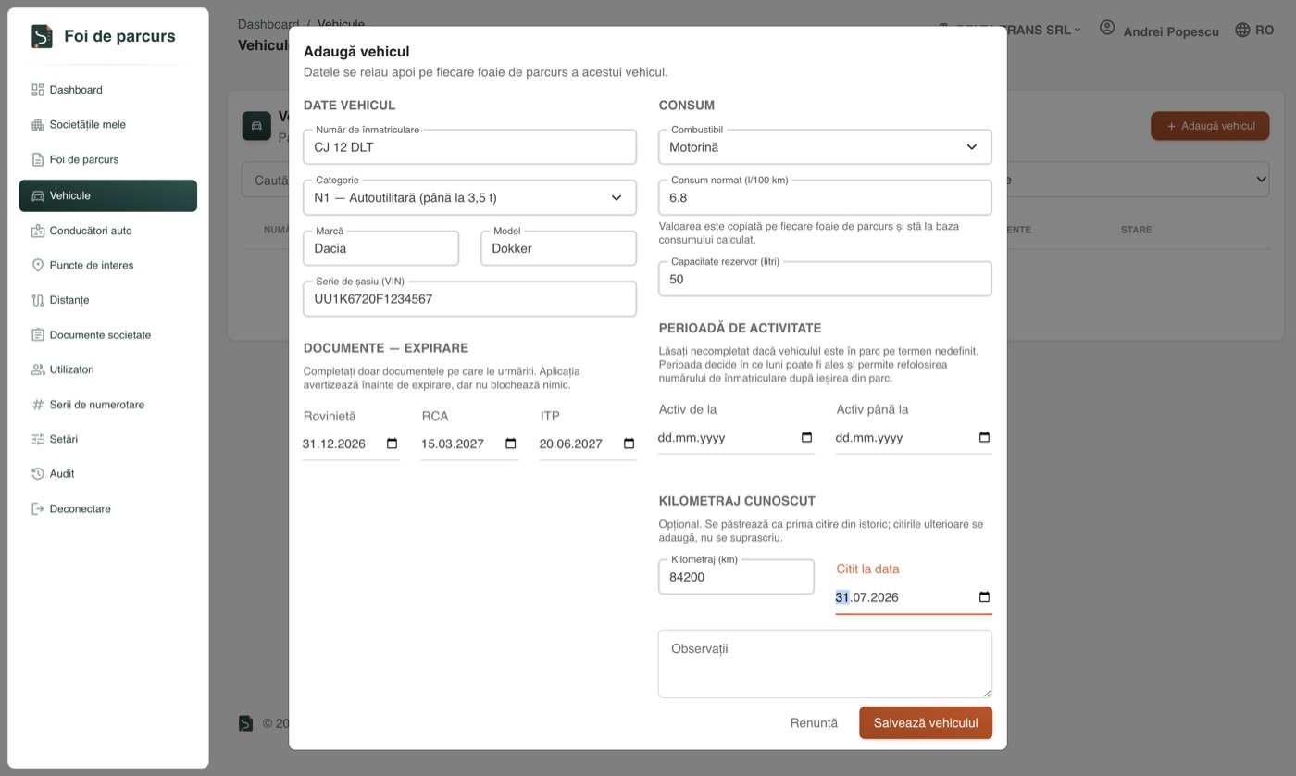Viewport: 1296px width, 776px height.
Task: Expand the Combustibil dropdown set to Motorină
Action: [825, 147]
